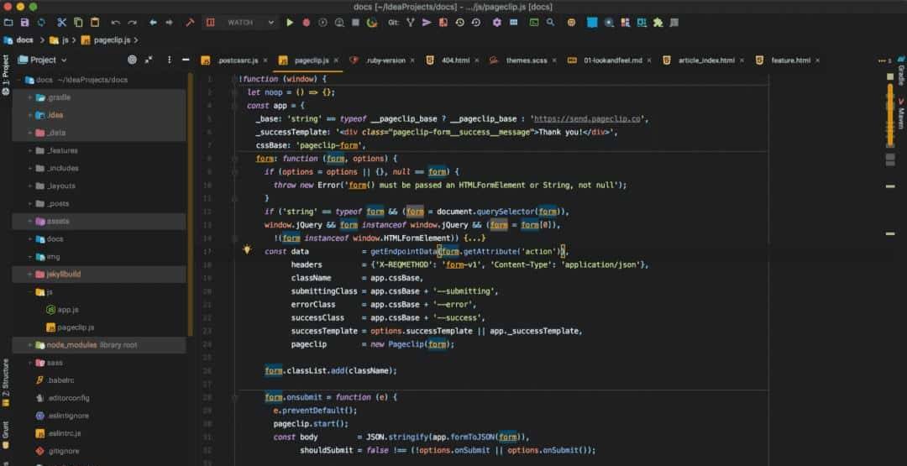Click the lightbulb intention icon in gutter
The image size is (907, 466).
tap(247, 250)
